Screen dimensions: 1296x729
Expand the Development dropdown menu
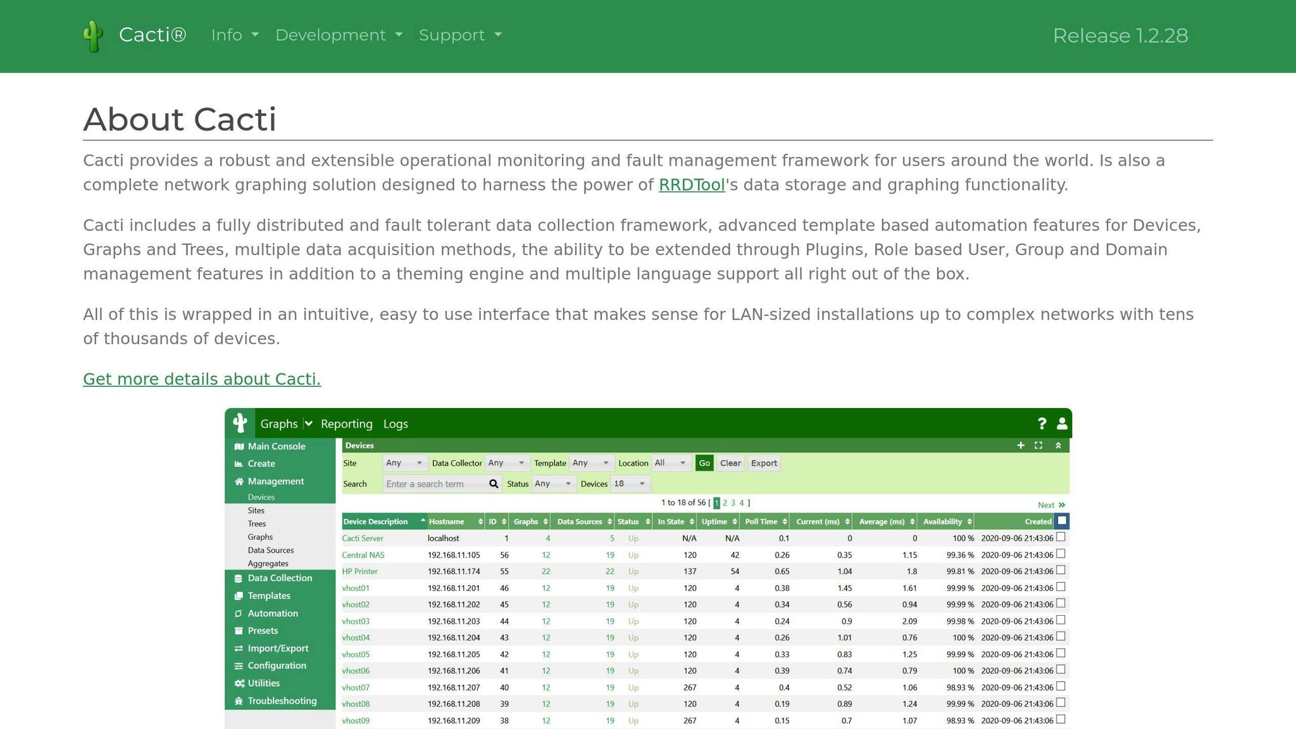[x=339, y=35]
